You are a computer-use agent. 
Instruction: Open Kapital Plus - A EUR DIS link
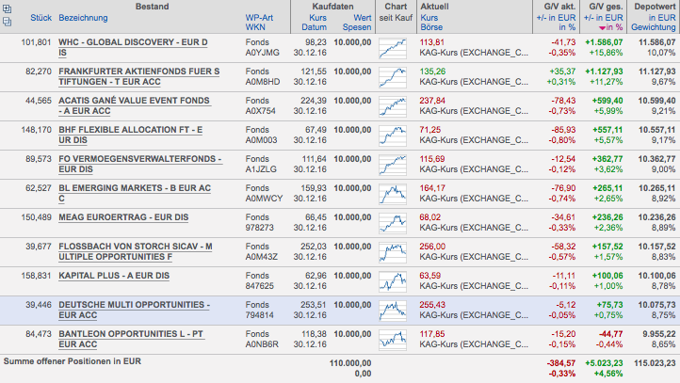[114, 276]
